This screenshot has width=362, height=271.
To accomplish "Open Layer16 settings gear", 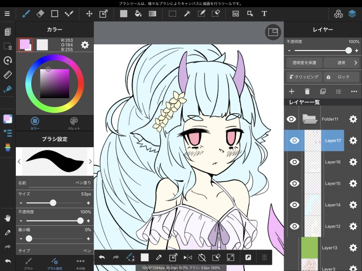I will [353, 162].
